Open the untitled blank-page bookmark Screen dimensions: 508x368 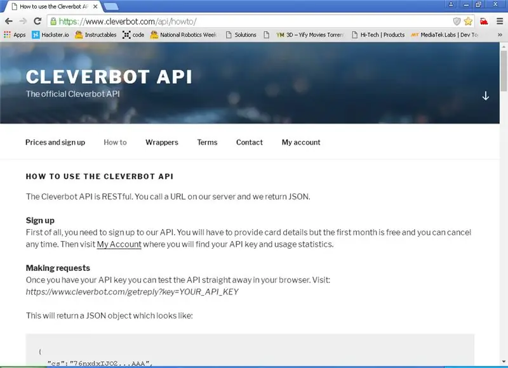pos(266,35)
